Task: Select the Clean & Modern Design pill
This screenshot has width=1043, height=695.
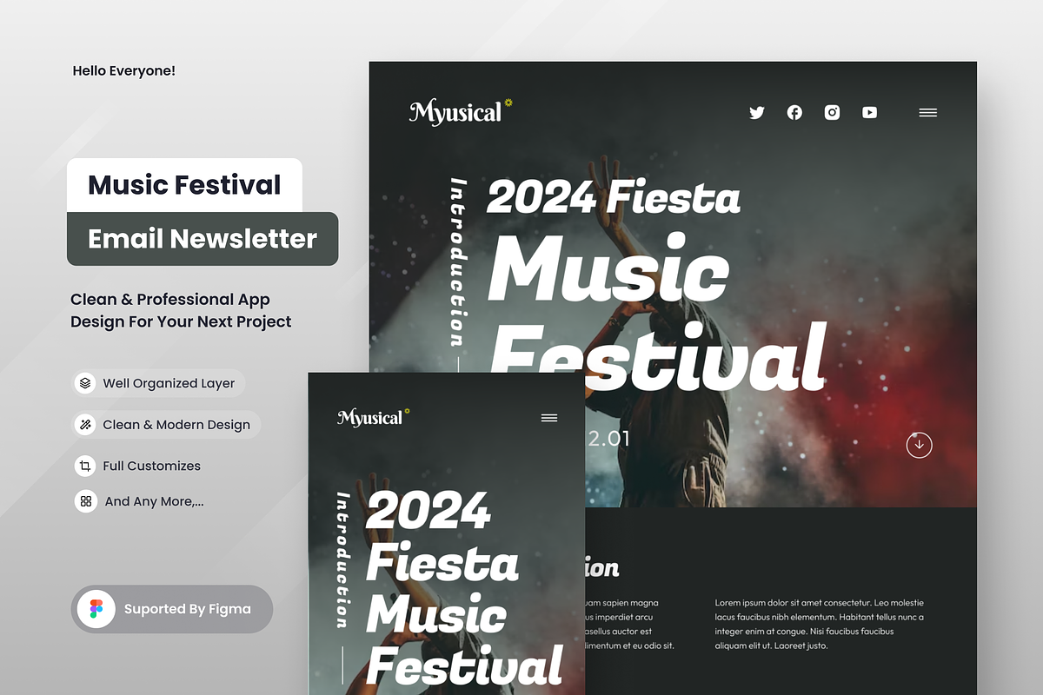Action: (166, 425)
